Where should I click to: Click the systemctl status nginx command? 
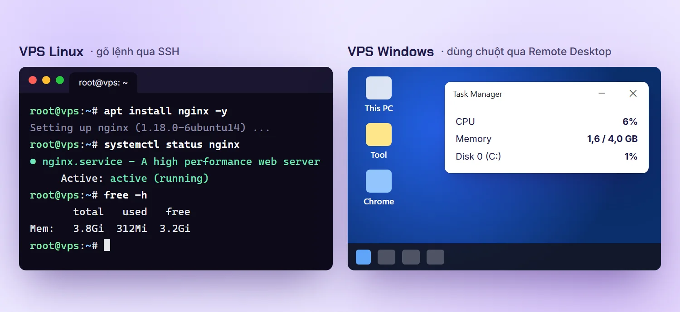coord(172,145)
